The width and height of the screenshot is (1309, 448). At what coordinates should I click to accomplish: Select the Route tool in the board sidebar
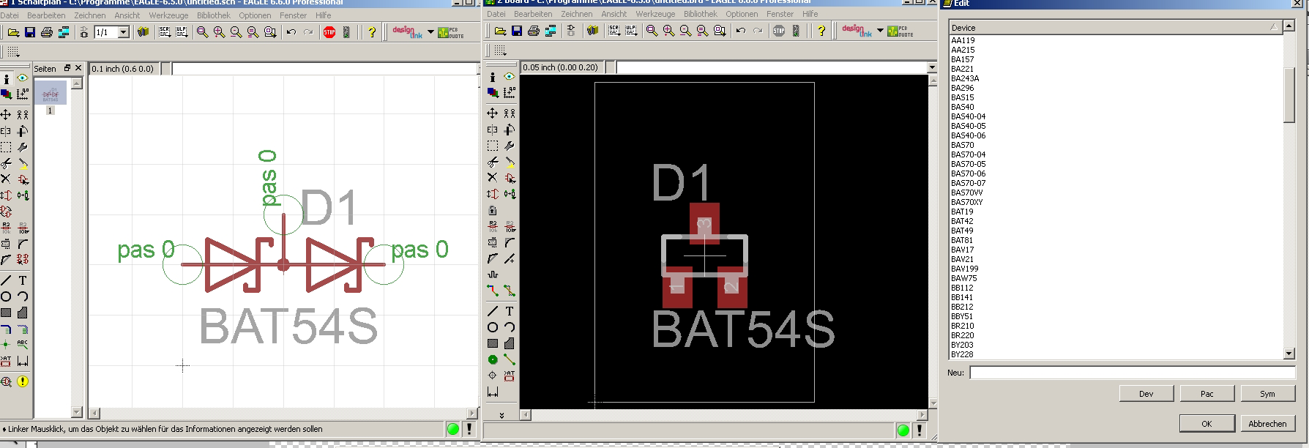pos(493,291)
